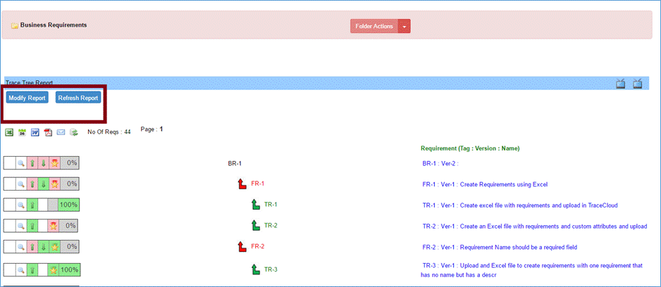The height and width of the screenshot is (287, 661).
Task: Open the Folder Actions dropdown arrow
Action: point(404,26)
